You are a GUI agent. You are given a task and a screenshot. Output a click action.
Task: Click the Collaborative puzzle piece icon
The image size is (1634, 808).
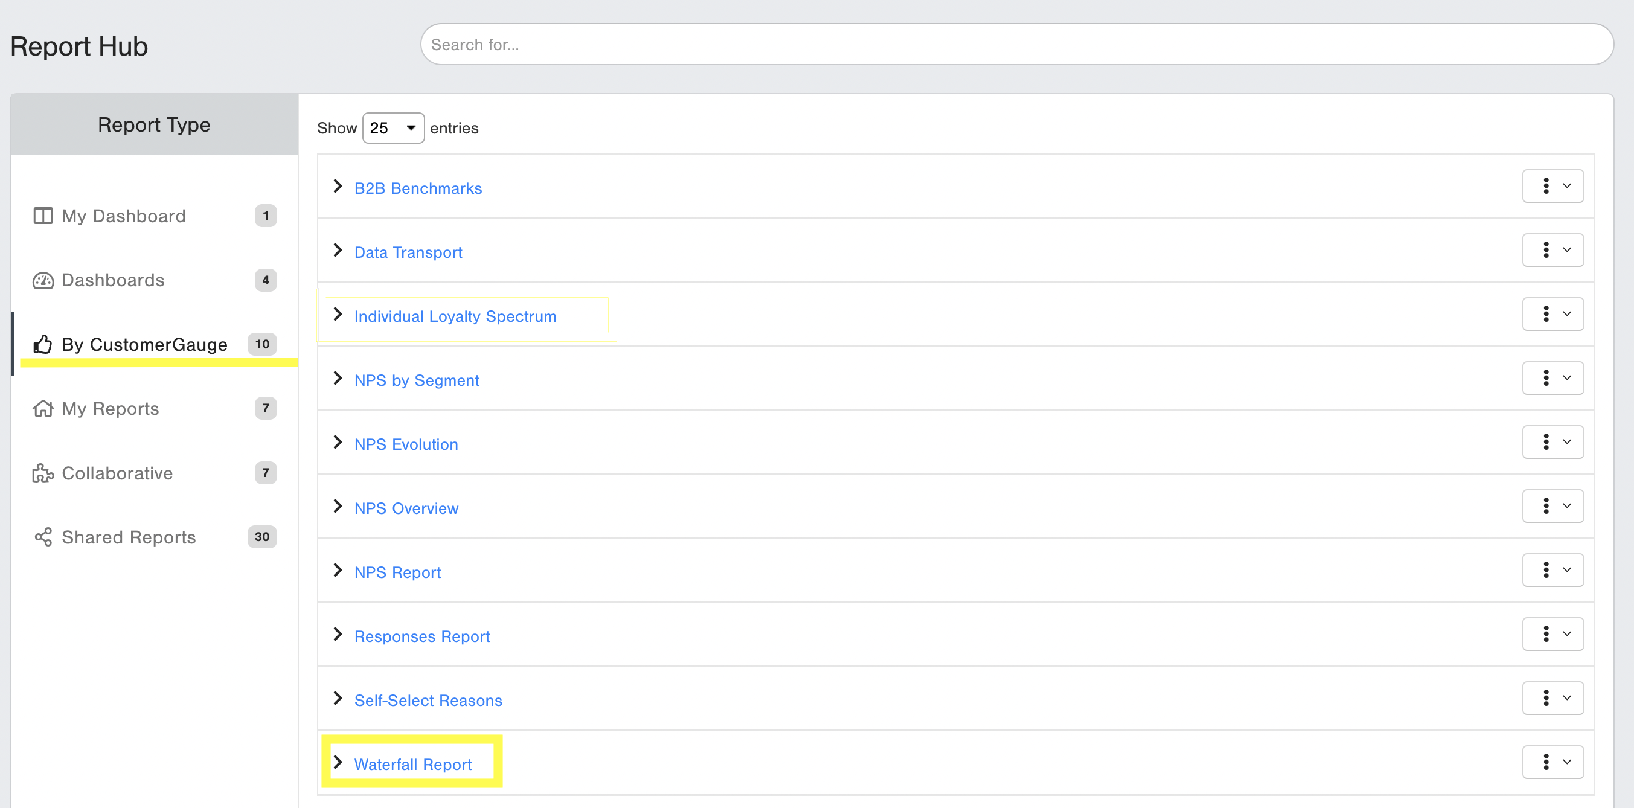[42, 473]
